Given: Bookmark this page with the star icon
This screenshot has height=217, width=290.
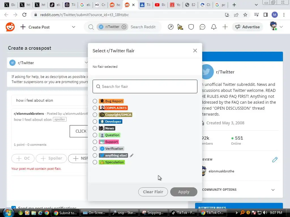Looking at the screenshot, I should [245, 15].
